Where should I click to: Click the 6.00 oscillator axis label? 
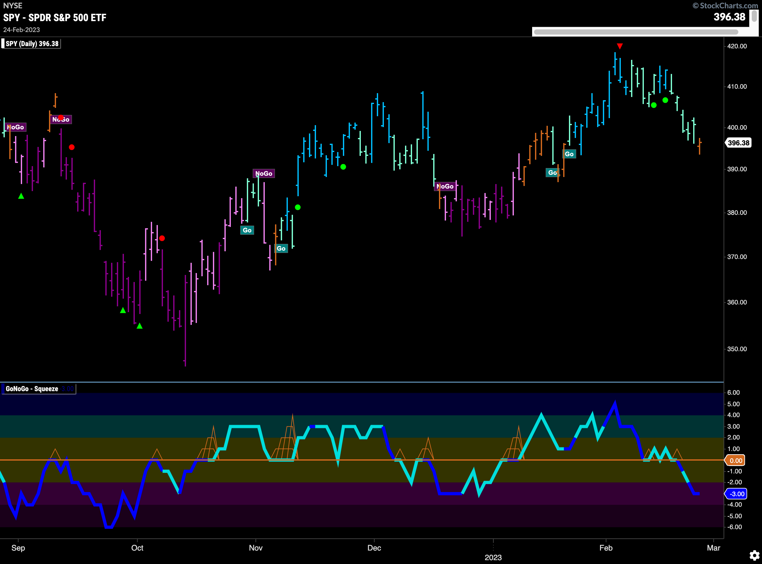(x=733, y=392)
